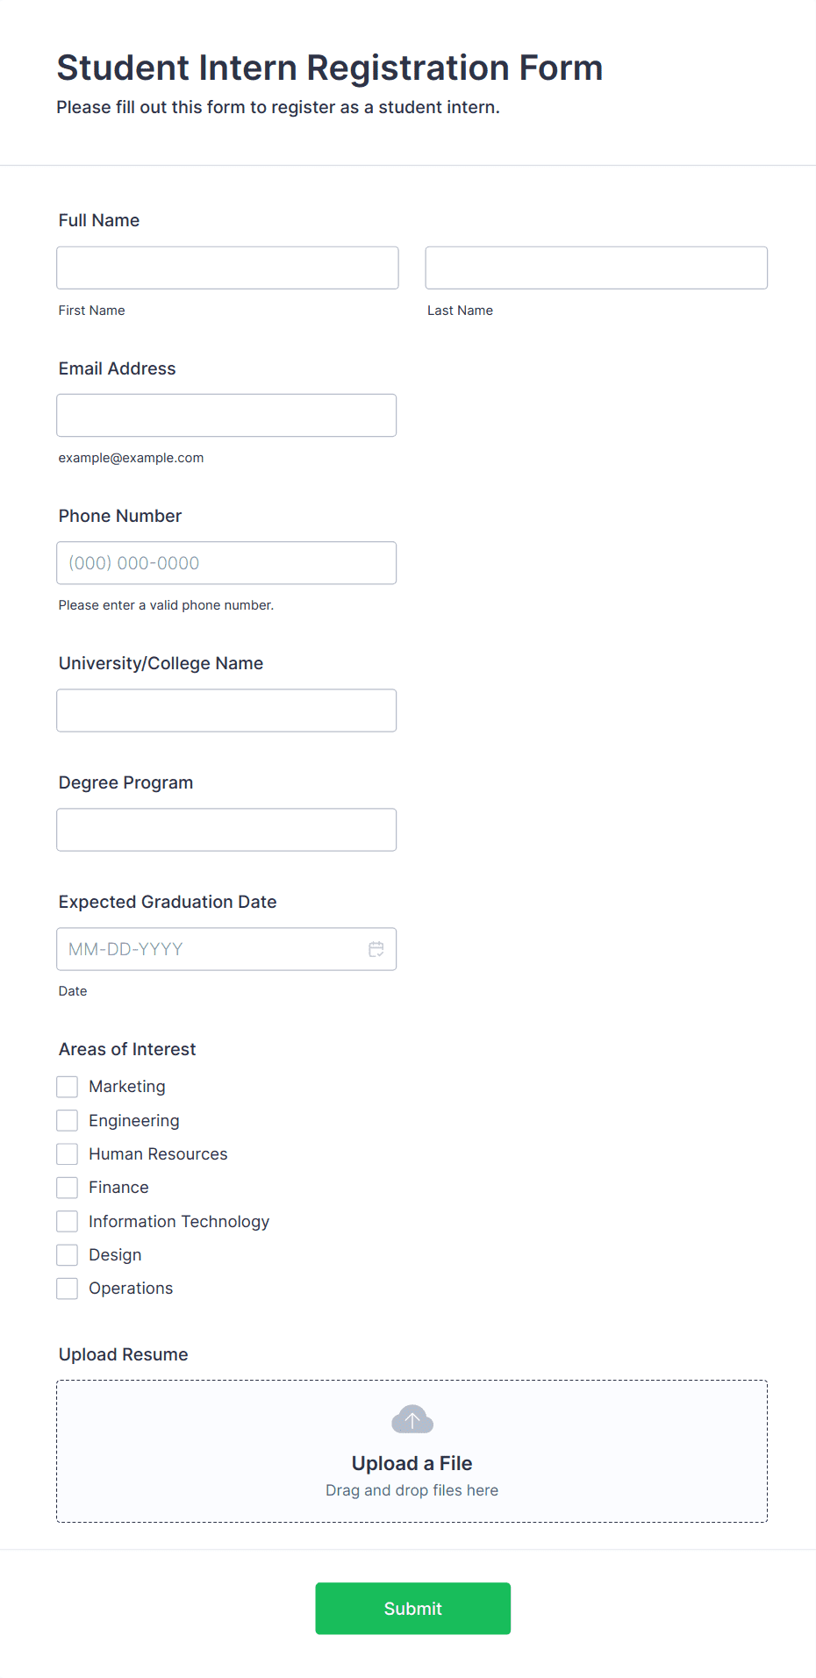Click into the Degree Program field
Viewport: 816px width, 1678px height.
(226, 829)
